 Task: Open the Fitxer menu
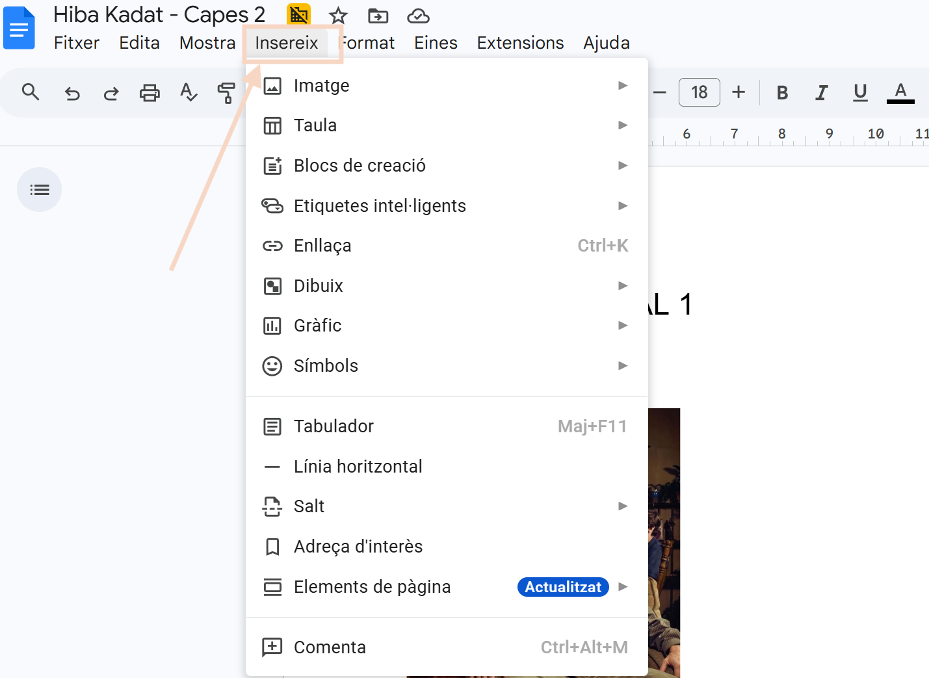tap(77, 43)
